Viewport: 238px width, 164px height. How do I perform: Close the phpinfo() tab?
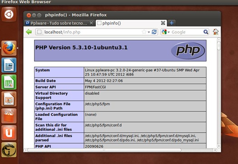coord(163,23)
